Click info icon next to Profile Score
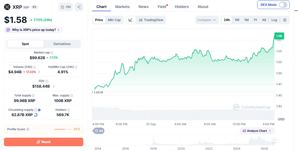The image size is (298, 151). tap(28, 129)
